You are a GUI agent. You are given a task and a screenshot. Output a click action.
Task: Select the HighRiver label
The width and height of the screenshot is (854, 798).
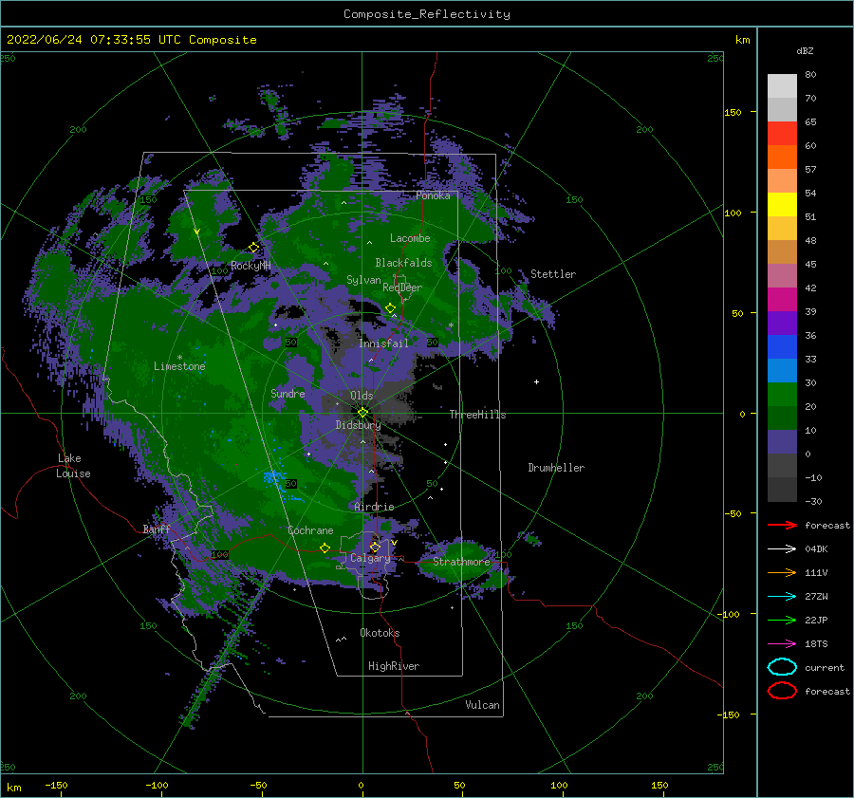(394, 666)
